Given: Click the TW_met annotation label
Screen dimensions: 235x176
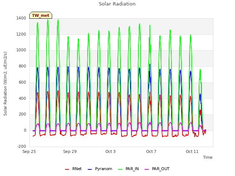Looking at the screenshot, I should (41, 15).
